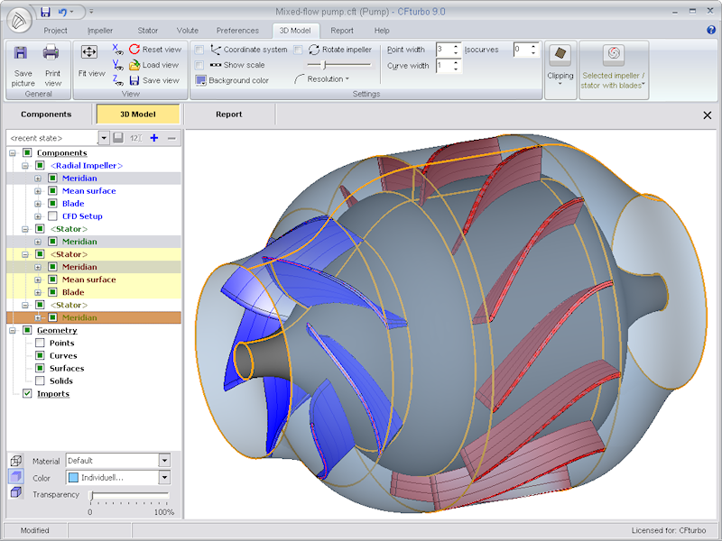The image size is (722, 541).
Task: Click the rename state icon
Action: (x=136, y=138)
